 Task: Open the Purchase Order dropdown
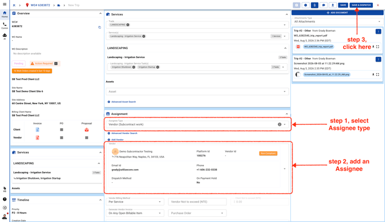197,213
